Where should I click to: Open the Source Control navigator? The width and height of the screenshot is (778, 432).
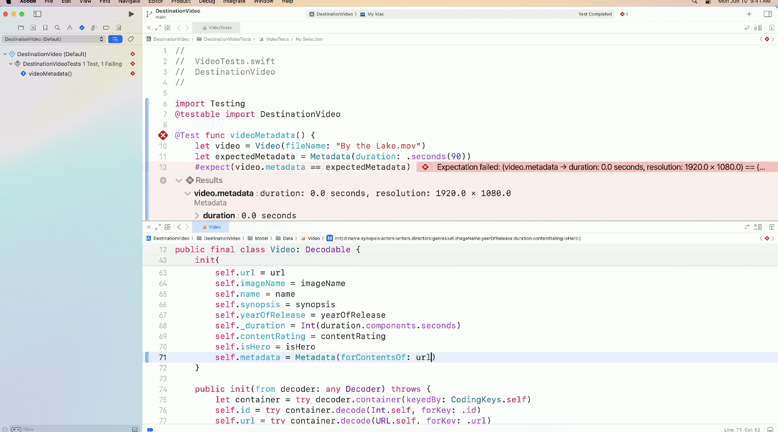tap(33, 27)
